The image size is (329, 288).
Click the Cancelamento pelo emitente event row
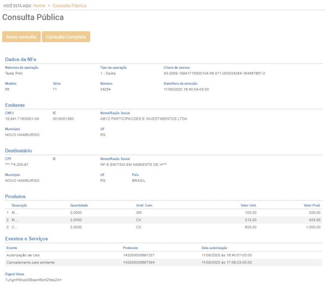[164, 263]
